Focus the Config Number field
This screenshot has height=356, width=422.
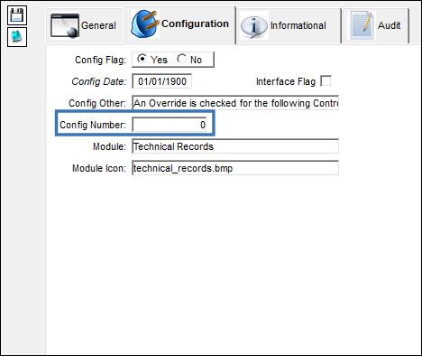170,125
